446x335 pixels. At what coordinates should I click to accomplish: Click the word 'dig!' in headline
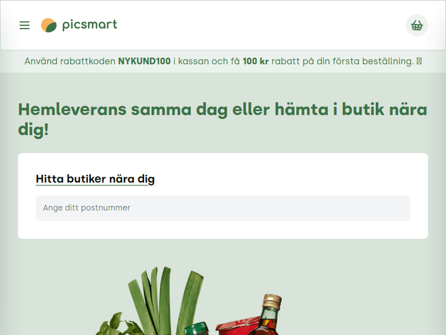(x=33, y=130)
